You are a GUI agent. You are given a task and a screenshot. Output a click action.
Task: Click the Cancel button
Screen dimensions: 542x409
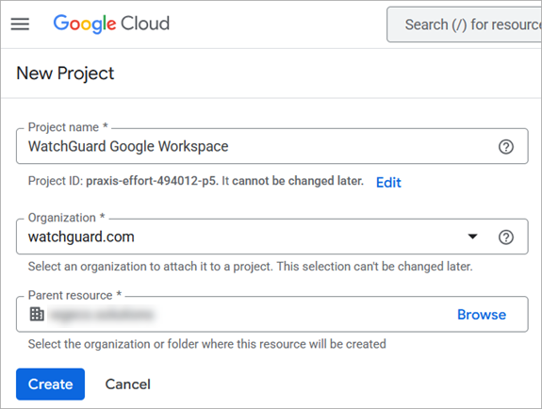[x=128, y=384]
